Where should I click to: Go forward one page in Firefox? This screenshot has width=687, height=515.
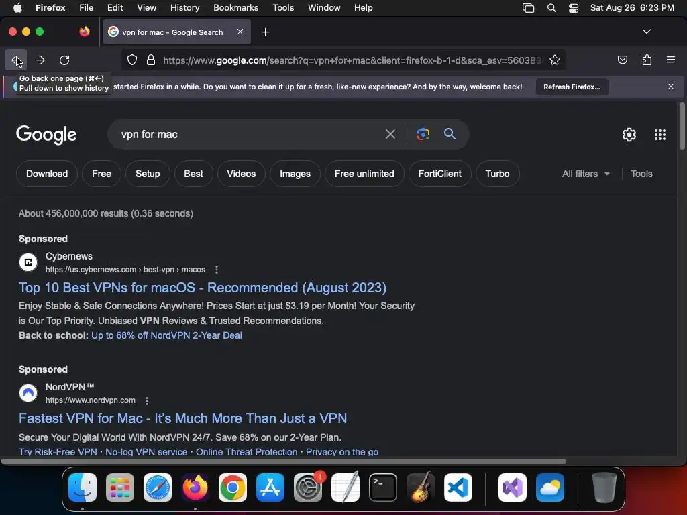coord(40,60)
